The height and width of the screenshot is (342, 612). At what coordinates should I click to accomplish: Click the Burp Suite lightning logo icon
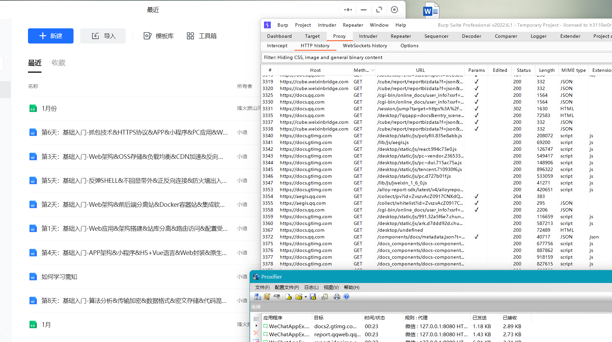click(267, 25)
